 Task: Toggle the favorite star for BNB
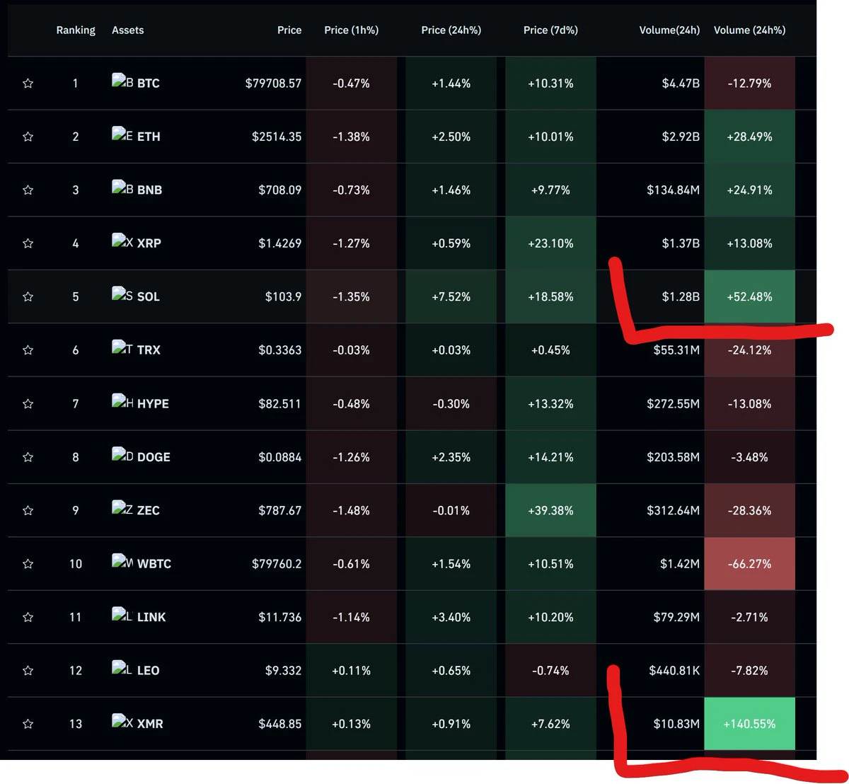(28, 190)
